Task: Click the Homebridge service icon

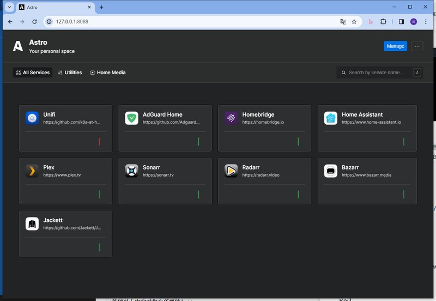Action: [x=231, y=118]
